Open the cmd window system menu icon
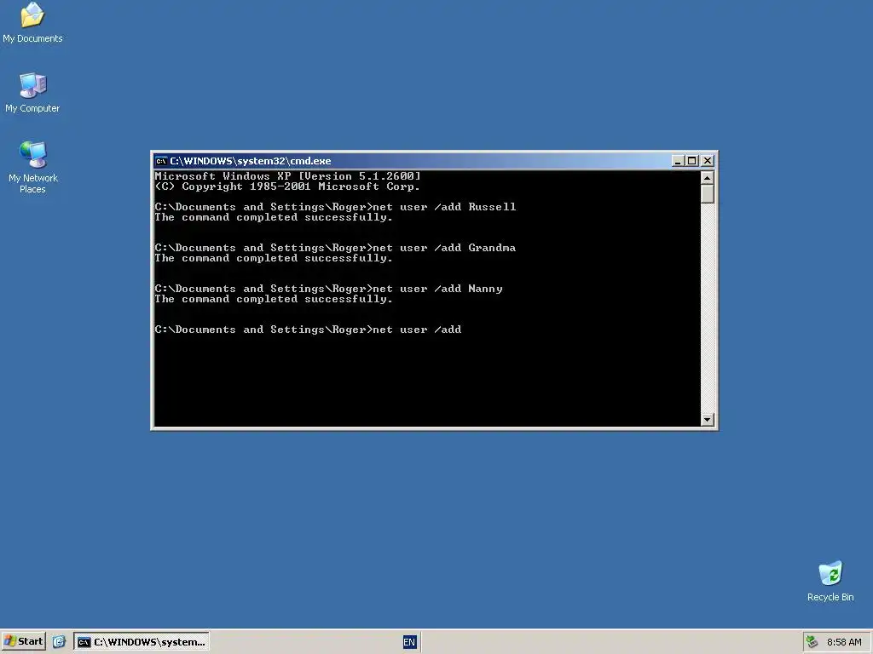 [161, 161]
